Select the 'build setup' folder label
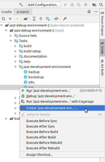The height and width of the screenshot is (162, 105). coord(32,51)
